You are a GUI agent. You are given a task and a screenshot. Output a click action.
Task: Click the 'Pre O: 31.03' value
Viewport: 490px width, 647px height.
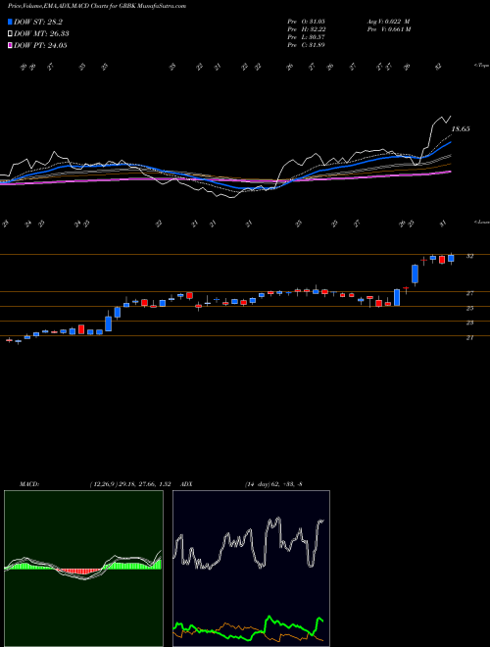306,22
